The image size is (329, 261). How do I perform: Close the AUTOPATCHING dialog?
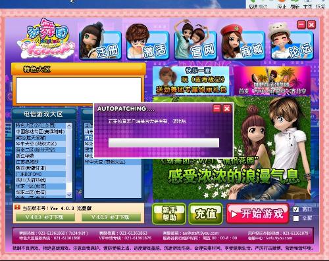pos(227,108)
